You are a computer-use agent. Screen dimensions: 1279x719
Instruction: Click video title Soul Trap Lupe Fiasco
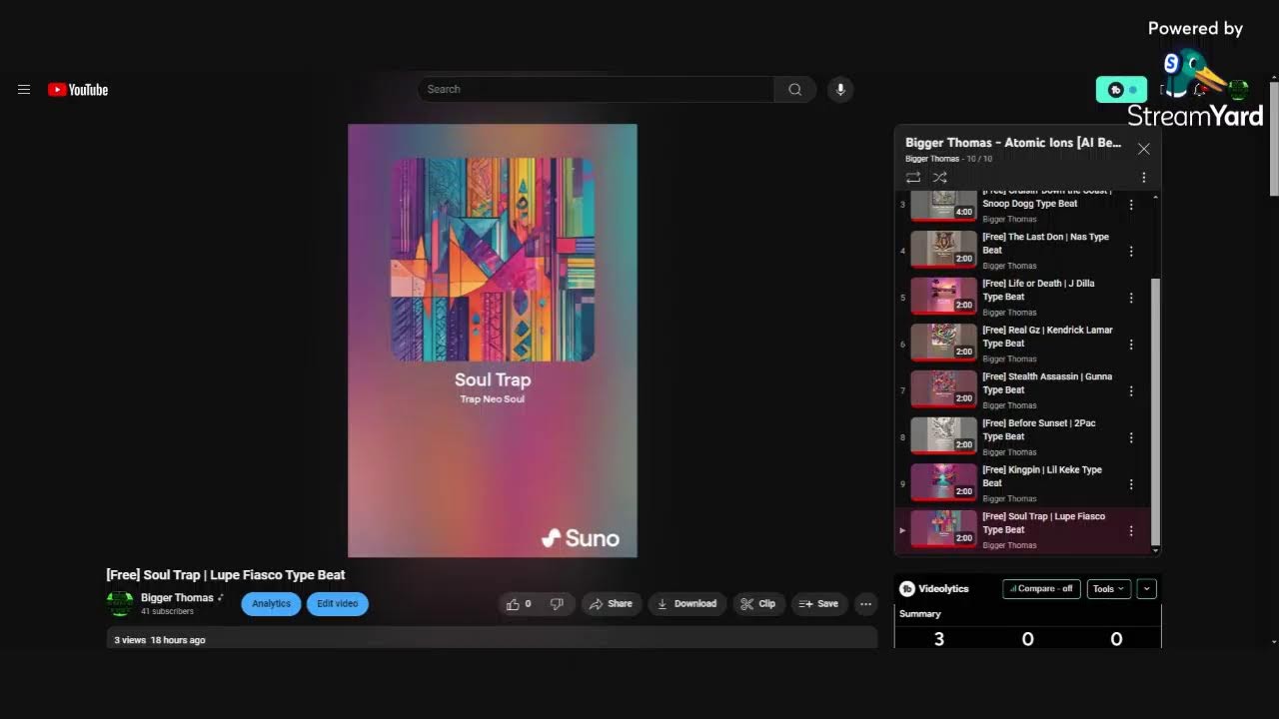click(226, 575)
